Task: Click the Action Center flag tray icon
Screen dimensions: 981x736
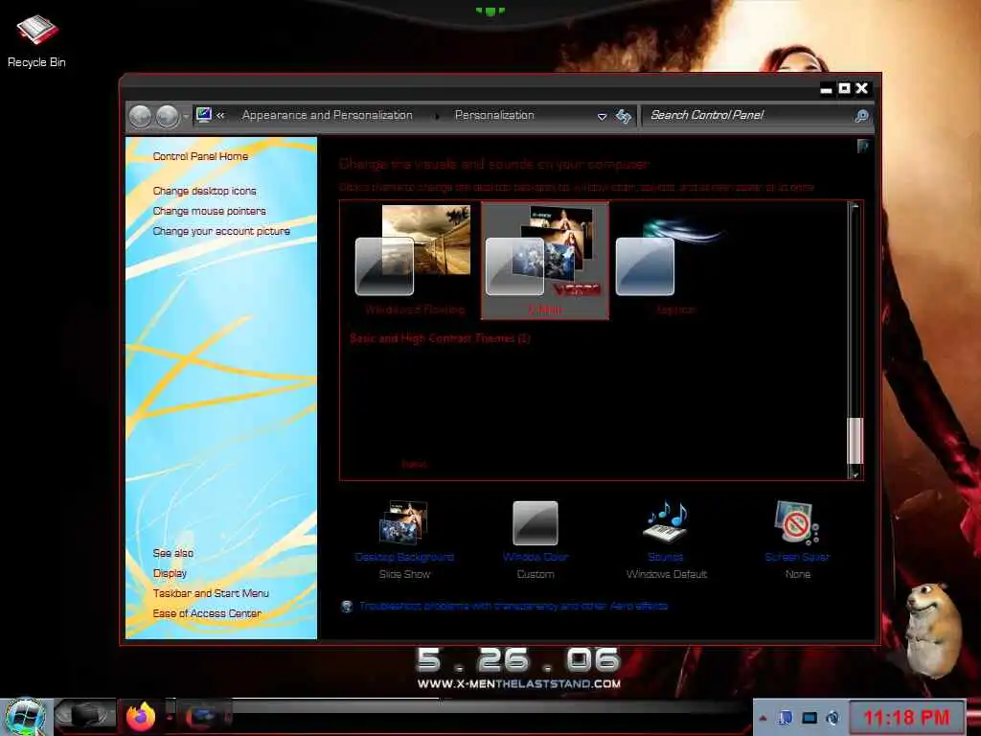Action: coord(786,718)
